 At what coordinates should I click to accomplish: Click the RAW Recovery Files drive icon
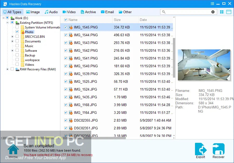pos(17,69)
